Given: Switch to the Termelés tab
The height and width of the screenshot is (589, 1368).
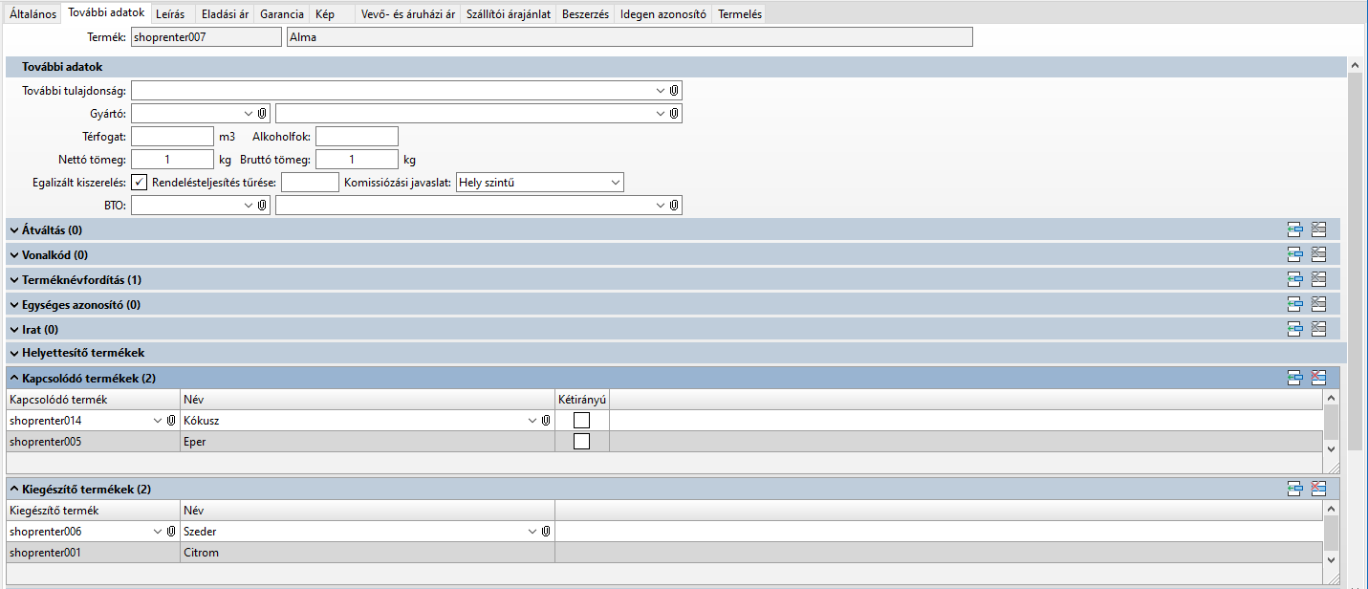Looking at the screenshot, I should (x=739, y=14).
